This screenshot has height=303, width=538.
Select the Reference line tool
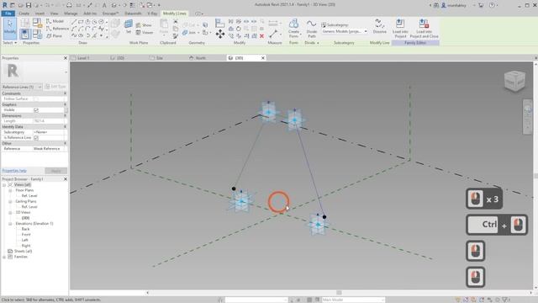tap(57, 29)
